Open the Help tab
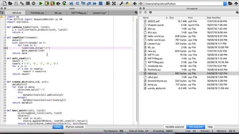 coord(210,127)
